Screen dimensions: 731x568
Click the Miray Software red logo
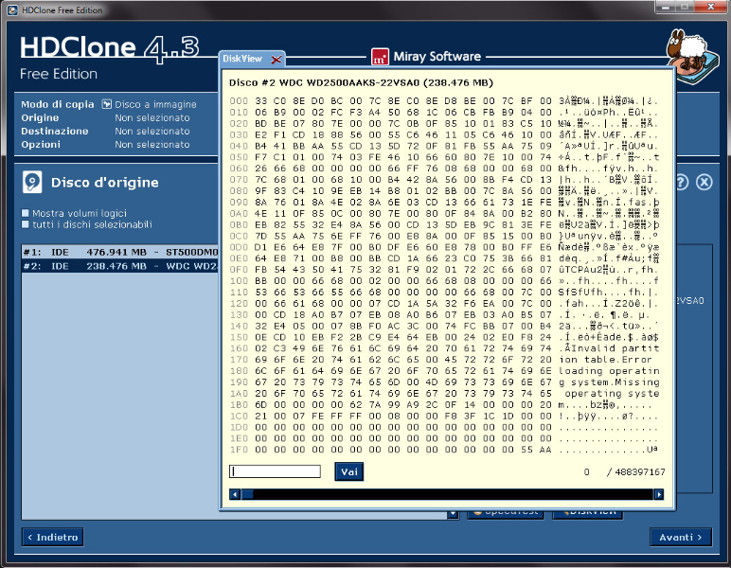pyautogui.click(x=380, y=58)
